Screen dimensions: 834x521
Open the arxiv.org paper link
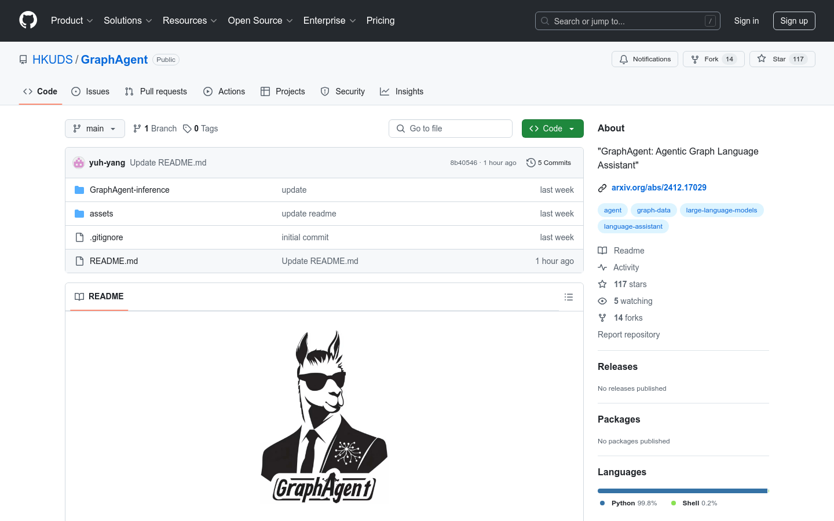click(659, 188)
